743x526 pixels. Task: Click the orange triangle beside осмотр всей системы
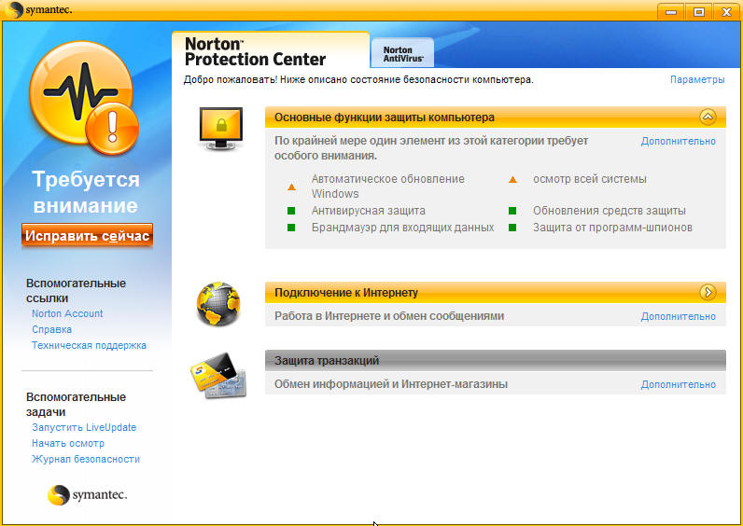(x=512, y=180)
